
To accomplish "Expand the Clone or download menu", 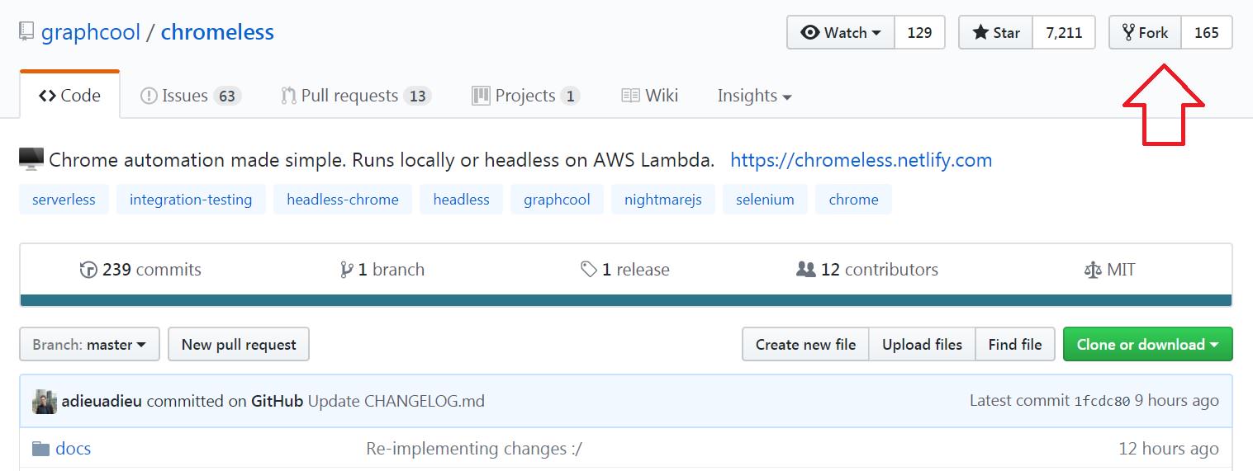I will [1147, 345].
